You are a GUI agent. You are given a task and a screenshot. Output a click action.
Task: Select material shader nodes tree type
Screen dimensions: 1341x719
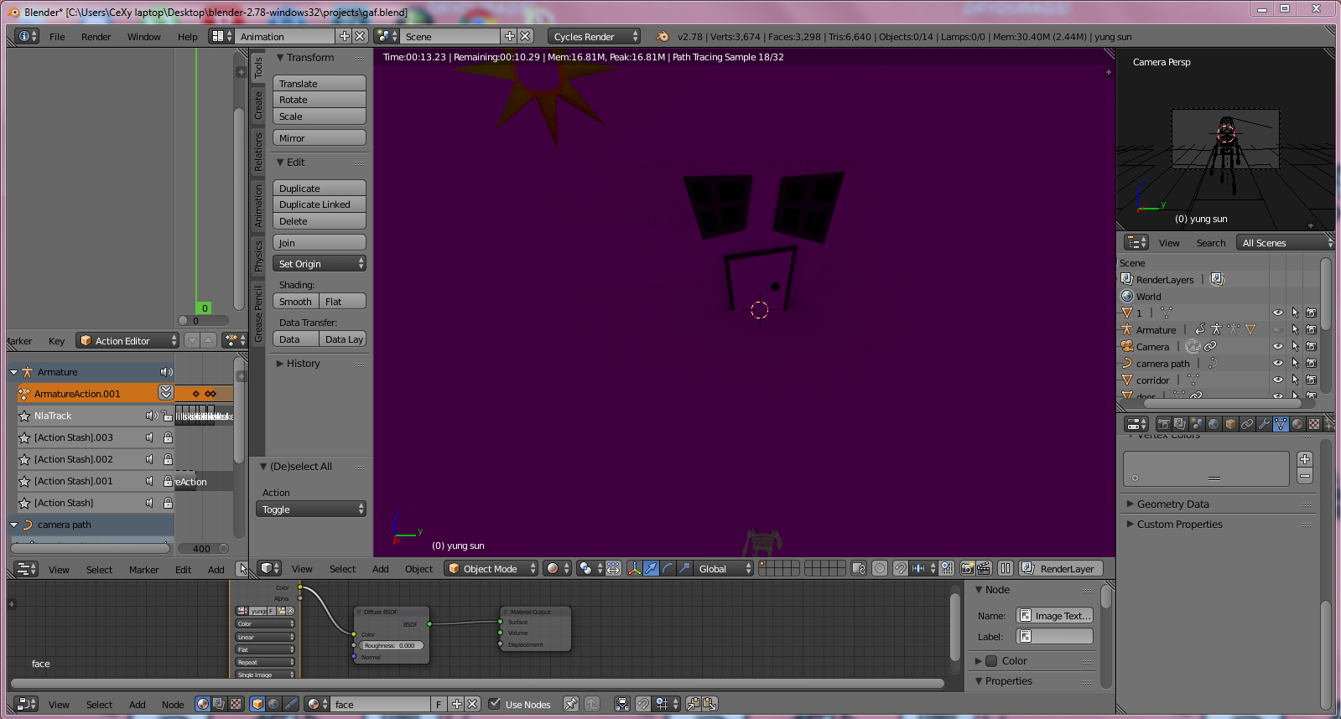point(202,704)
